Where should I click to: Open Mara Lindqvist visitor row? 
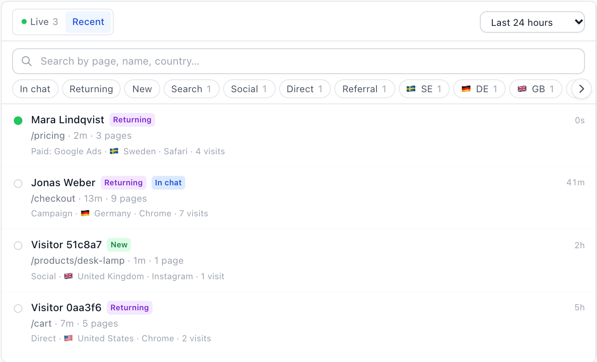[x=298, y=135]
